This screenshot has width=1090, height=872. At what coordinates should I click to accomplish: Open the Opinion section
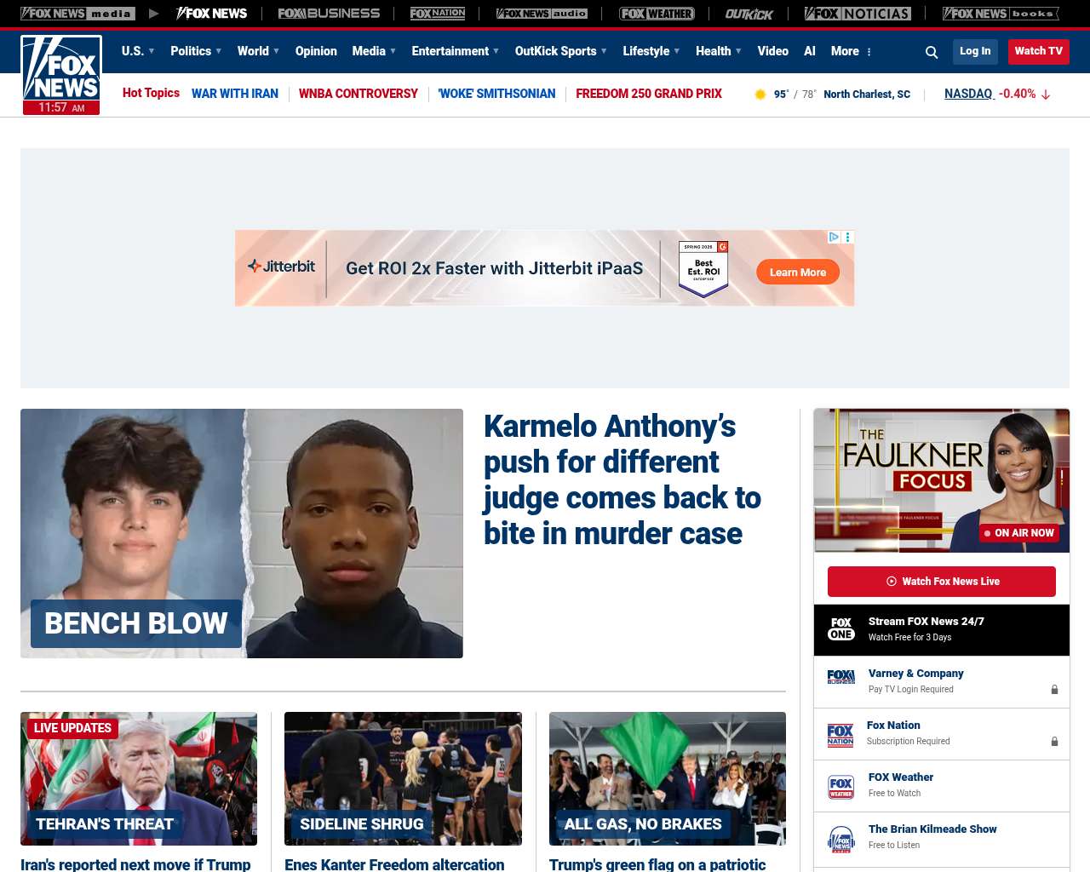(x=316, y=51)
